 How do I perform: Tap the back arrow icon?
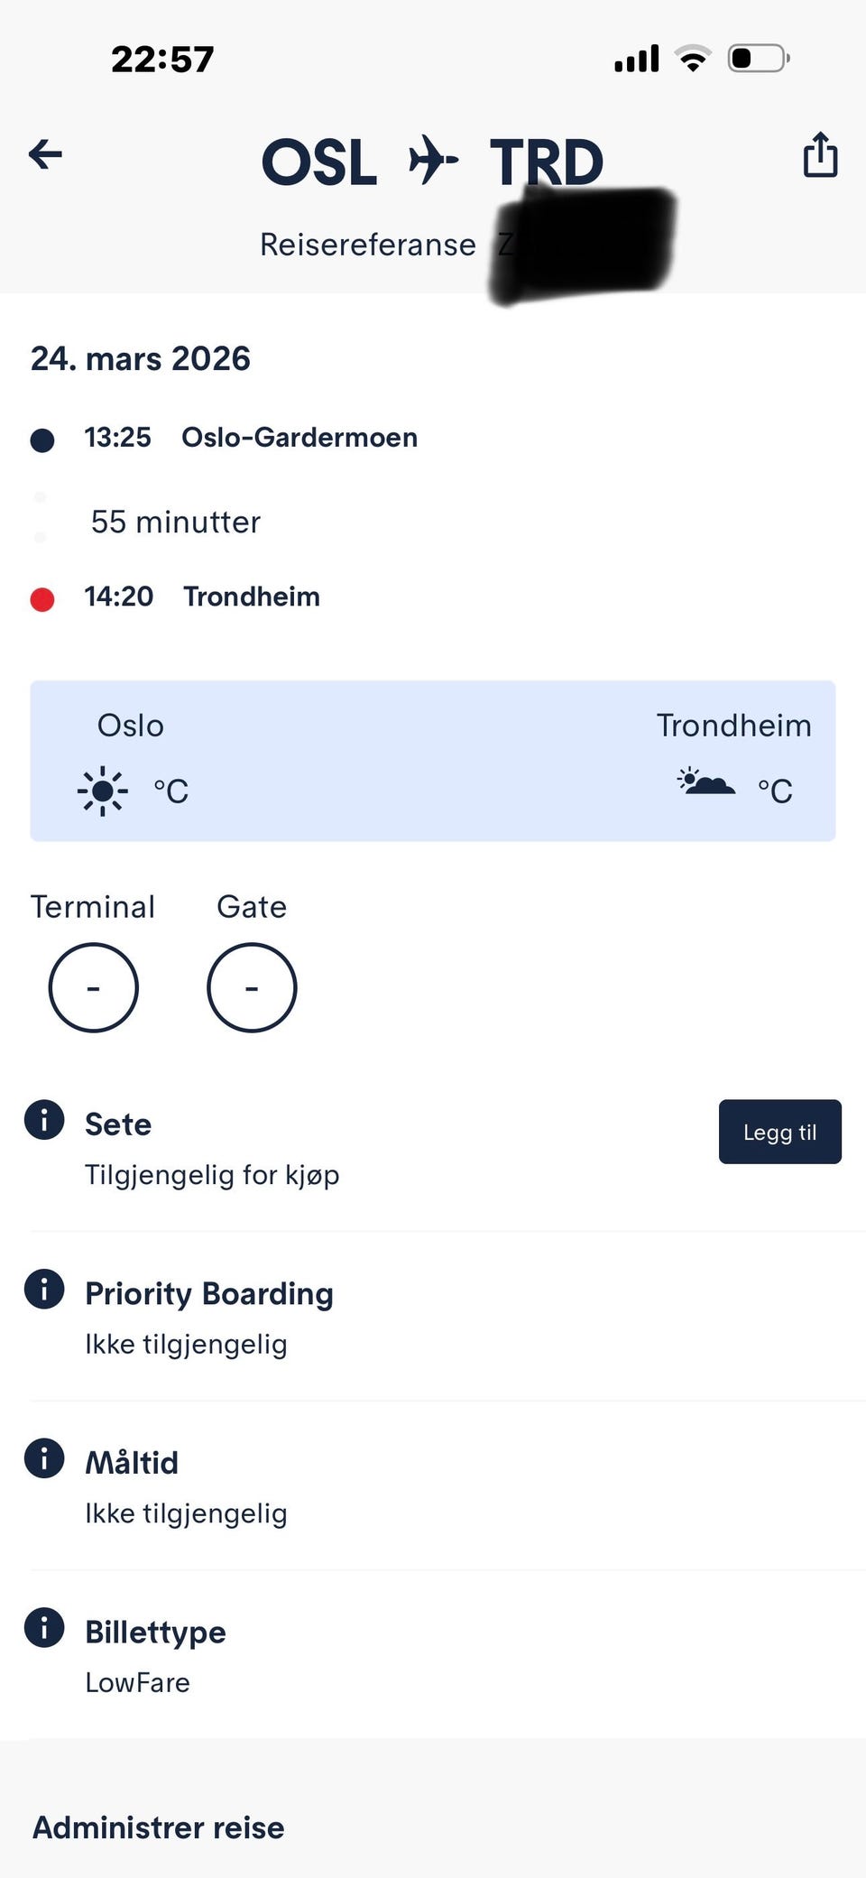click(x=45, y=154)
